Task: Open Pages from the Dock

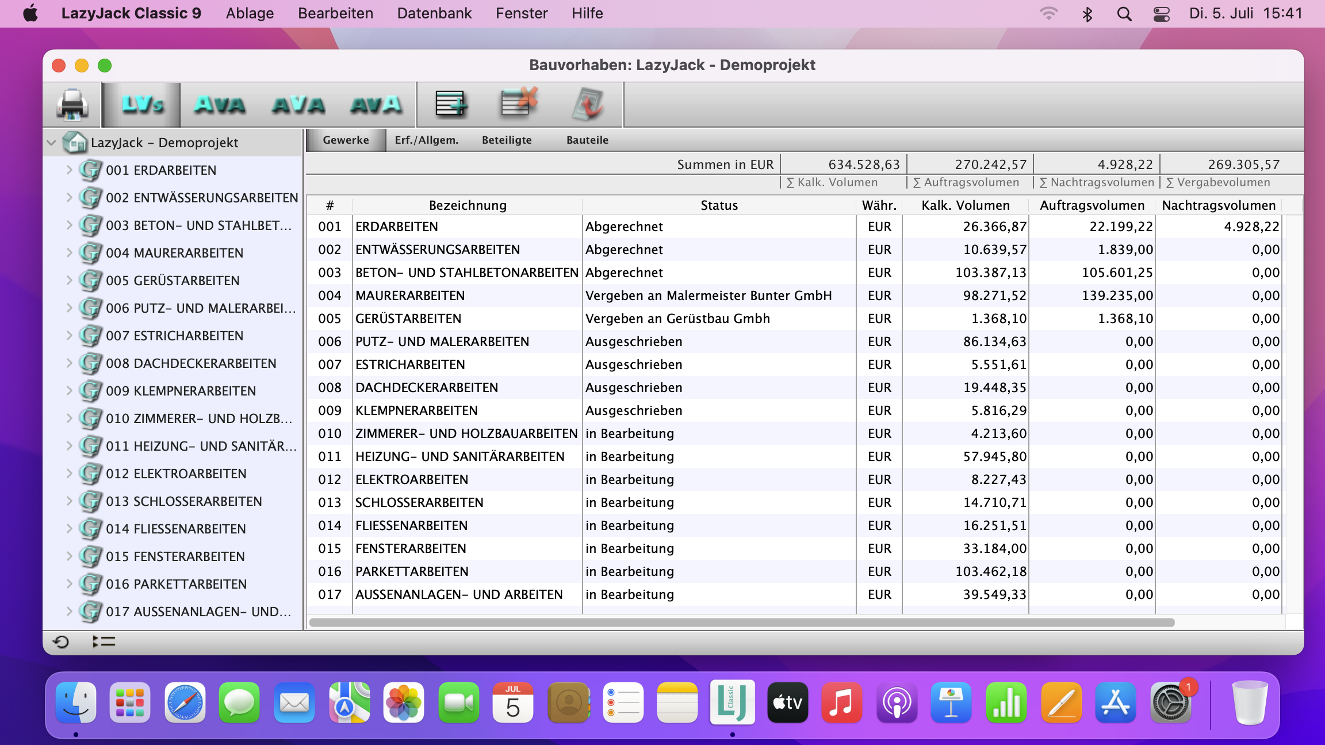Action: pyautogui.click(x=1062, y=702)
